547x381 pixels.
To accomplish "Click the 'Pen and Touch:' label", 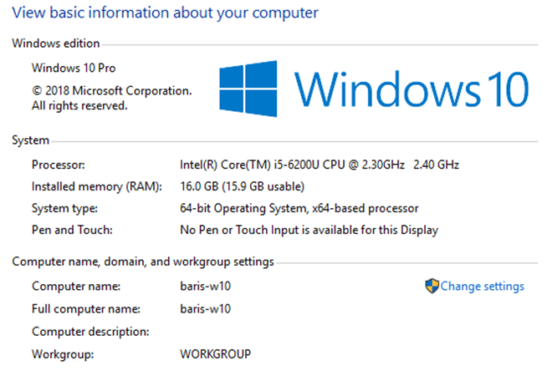I will [72, 230].
